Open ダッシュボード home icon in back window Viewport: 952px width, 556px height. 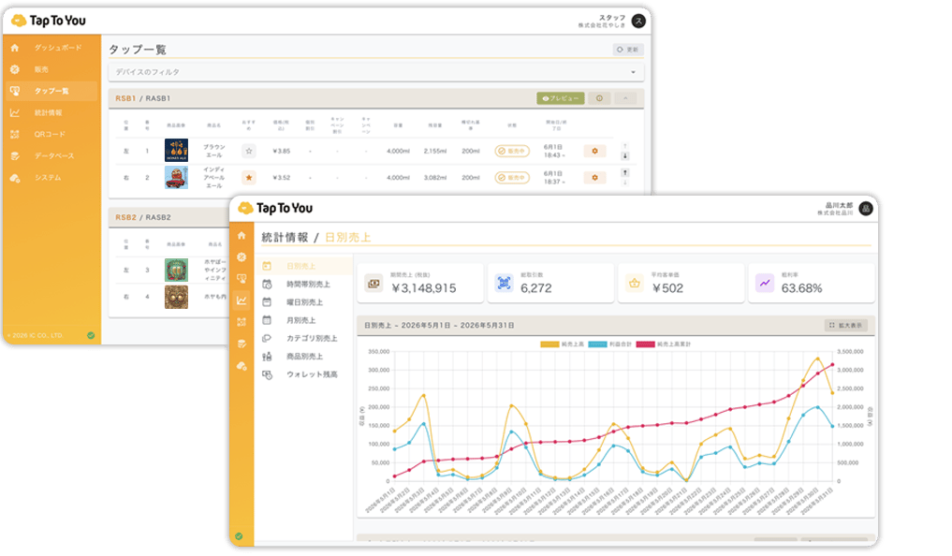pos(15,48)
